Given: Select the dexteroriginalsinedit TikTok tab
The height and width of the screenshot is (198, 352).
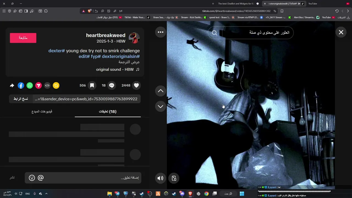Looking at the screenshot, I should (x=284, y=4).
